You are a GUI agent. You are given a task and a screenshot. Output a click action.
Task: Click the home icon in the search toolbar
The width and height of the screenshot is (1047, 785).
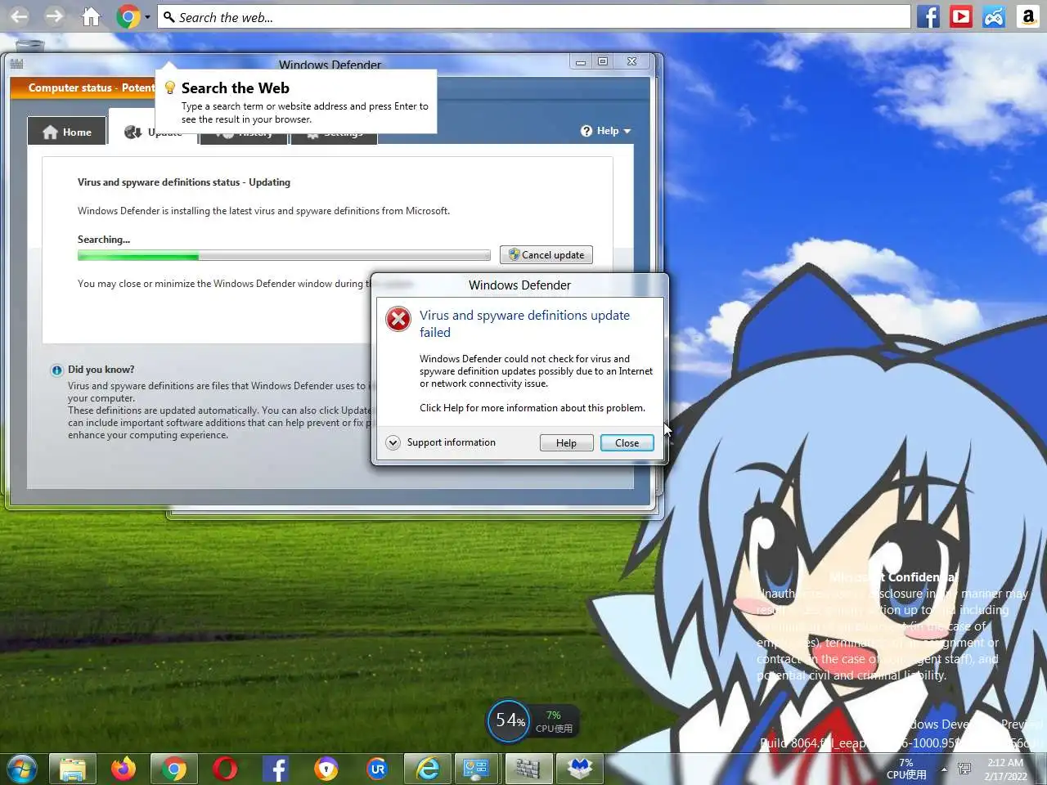pos(91,16)
